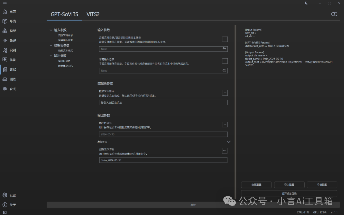Jump to 数据集文本名 in the tree
This screenshot has width=344, height=215.
(65, 66)
